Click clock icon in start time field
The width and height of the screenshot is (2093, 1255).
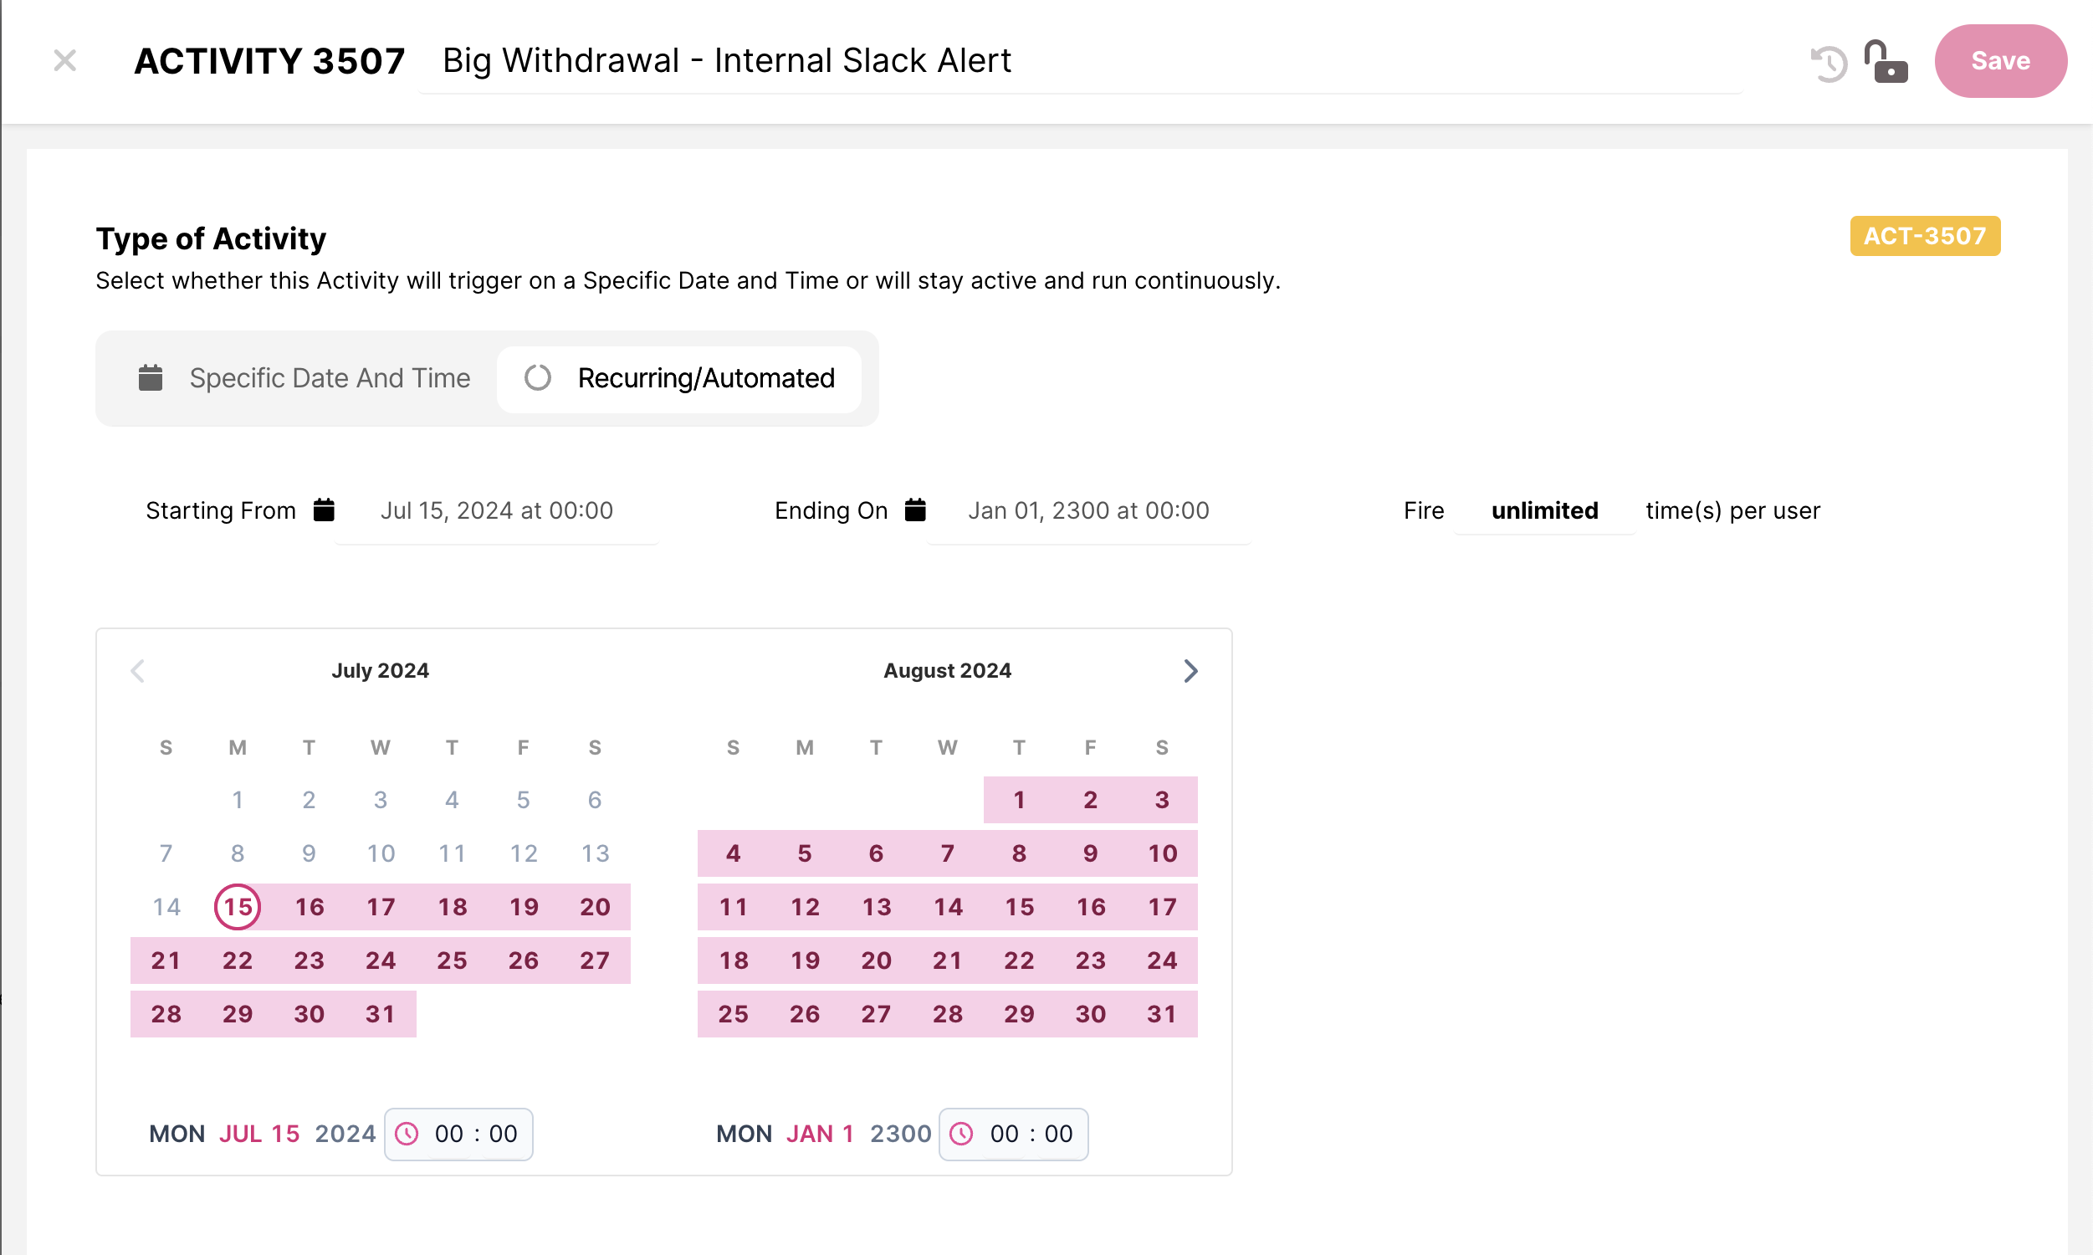coord(407,1133)
